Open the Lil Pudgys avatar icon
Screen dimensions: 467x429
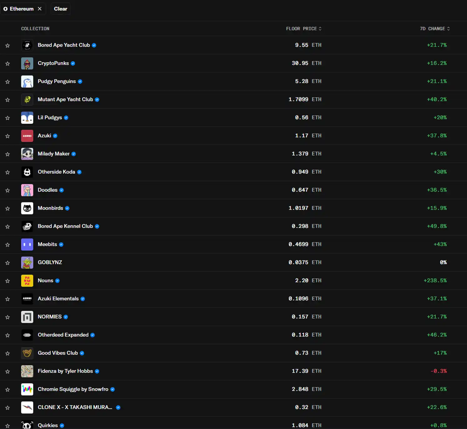(x=27, y=118)
